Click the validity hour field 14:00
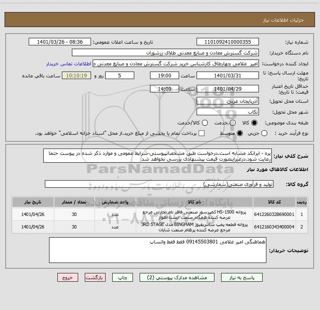The width and height of the screenshot is (320, 310). tap(165, 89)
